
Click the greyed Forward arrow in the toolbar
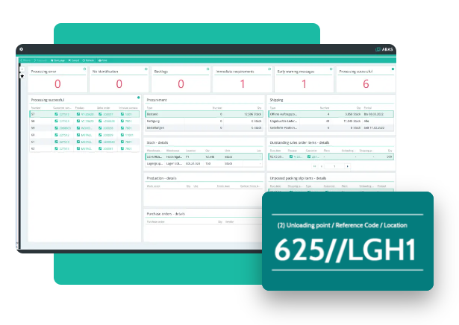41,60
